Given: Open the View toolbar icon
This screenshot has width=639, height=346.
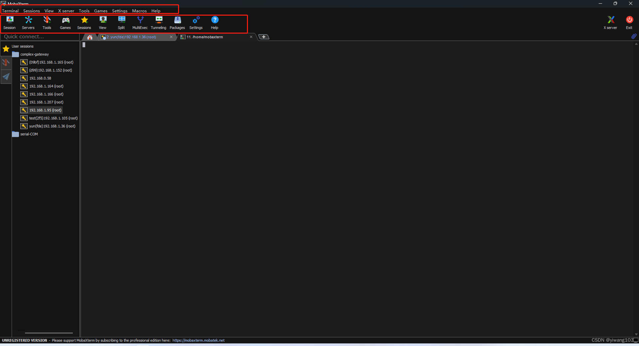Looking at the screenshot, I should 103,23.
